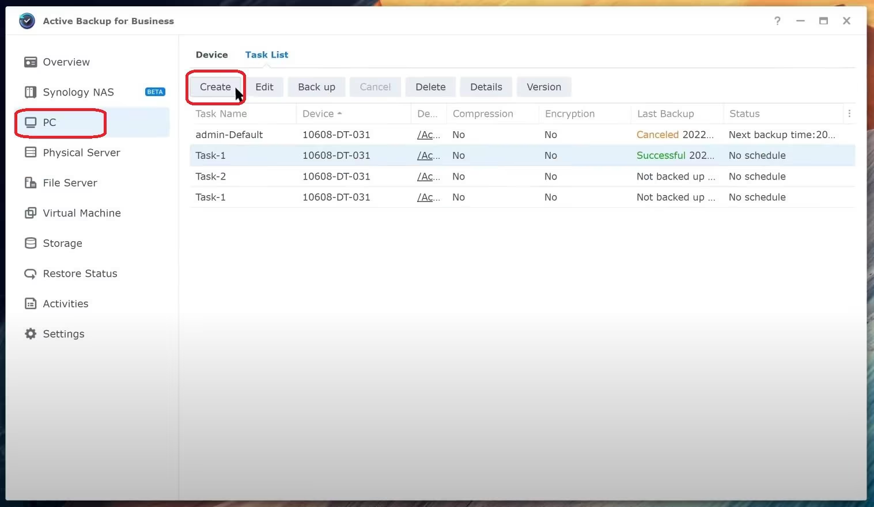Open the Storage sidebar icon
Viewport: 874px width, 507px height.
(x=31, y=243)
